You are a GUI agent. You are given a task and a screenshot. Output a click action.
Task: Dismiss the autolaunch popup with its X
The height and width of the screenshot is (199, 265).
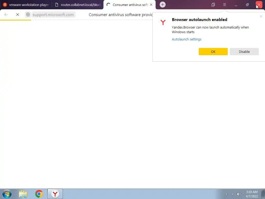click(x=261, y=16)
